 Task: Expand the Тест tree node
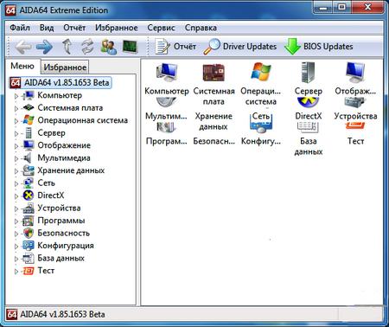click(16, 272)
